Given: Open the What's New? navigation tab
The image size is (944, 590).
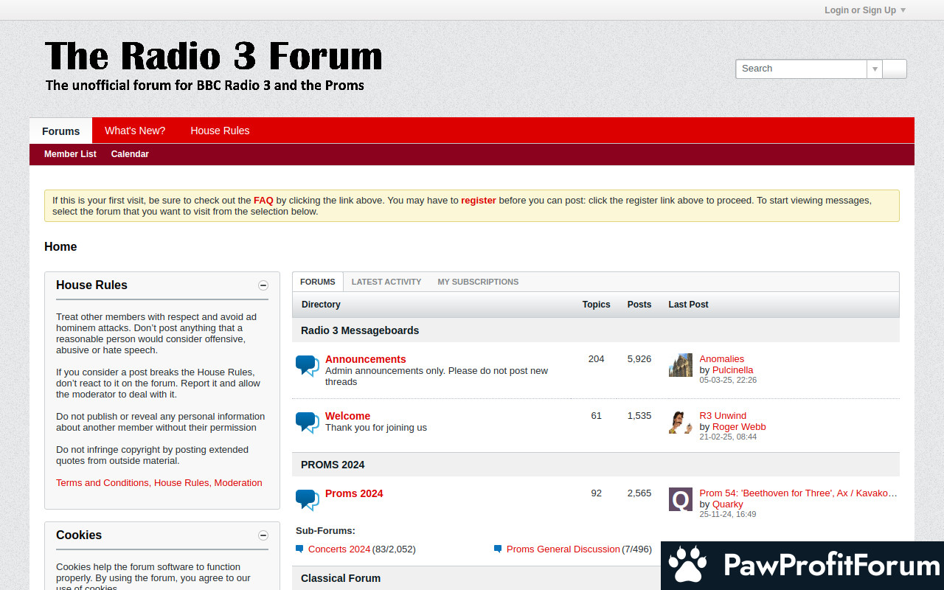Looking at the screenshot, I should [135, 131].
